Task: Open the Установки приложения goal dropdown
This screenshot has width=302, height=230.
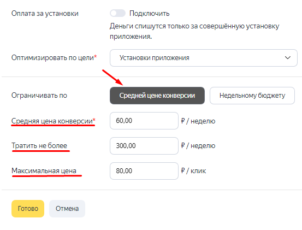Action: point(204,58)
